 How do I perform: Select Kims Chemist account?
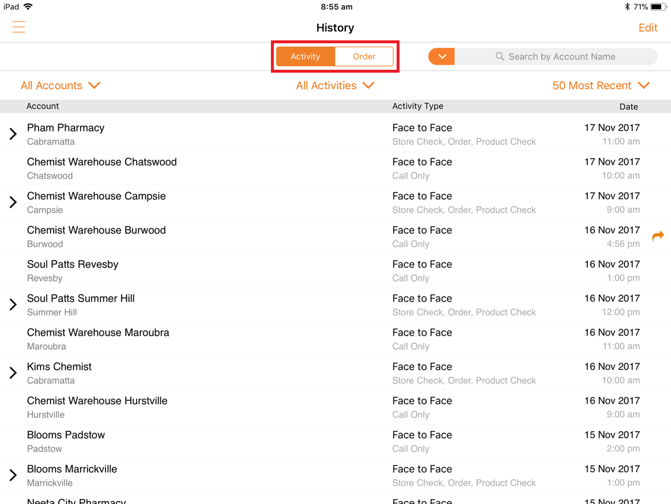click(59, 367)
